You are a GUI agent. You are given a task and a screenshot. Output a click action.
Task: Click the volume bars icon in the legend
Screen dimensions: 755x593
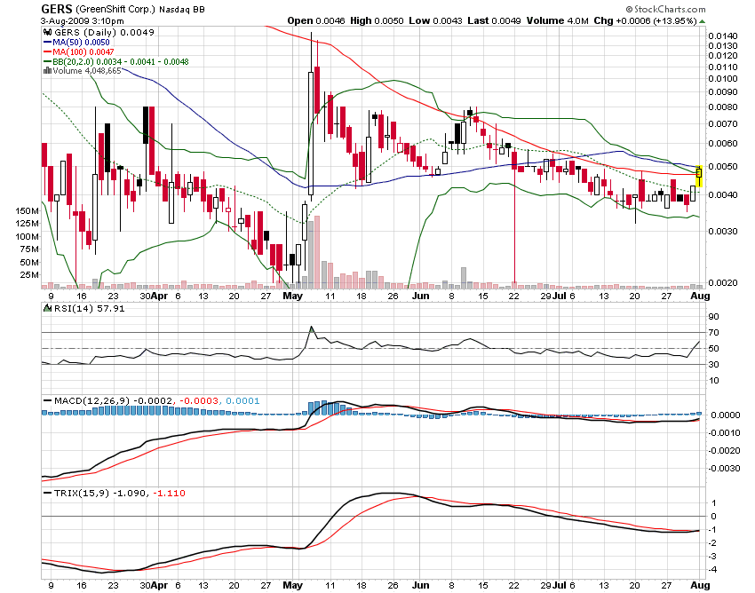47,71
